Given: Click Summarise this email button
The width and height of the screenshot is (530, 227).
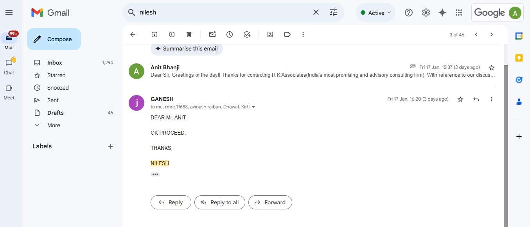Looking at the screenshot, I should 187,49.
